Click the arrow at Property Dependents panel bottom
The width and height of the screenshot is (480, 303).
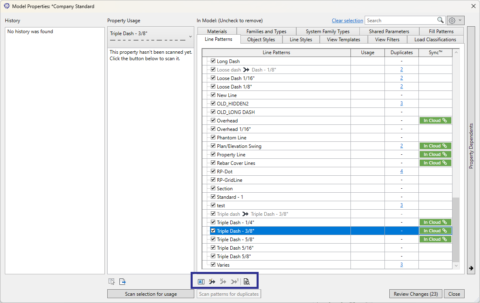471,268
